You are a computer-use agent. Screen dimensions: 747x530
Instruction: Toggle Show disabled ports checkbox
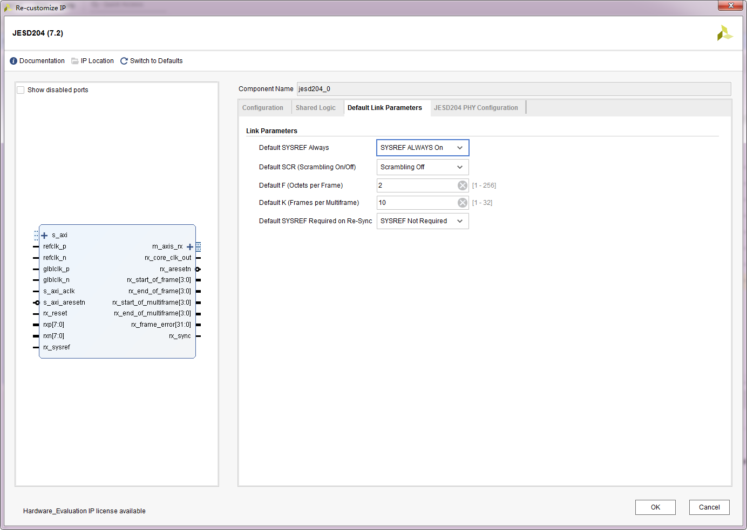pos(21,90)
